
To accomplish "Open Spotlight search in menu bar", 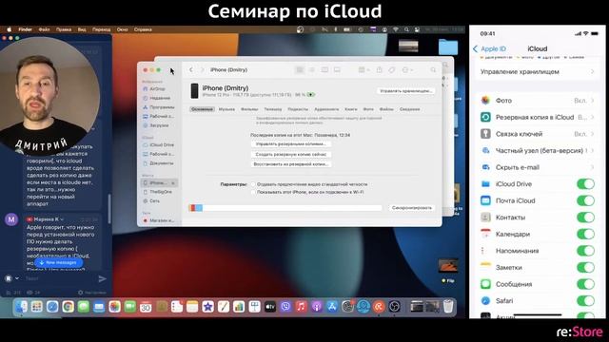I will point(406,29).
